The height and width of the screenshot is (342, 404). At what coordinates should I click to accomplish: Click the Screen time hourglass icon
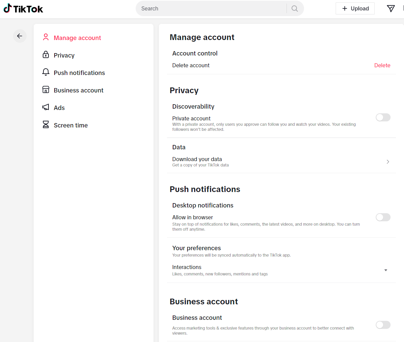tap(46, 125)
